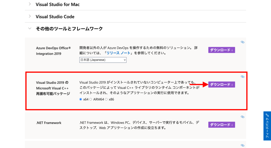
Task: Expand the Visual Studio for Mac section
Action: pyautogui.click(x=30, y=4)
